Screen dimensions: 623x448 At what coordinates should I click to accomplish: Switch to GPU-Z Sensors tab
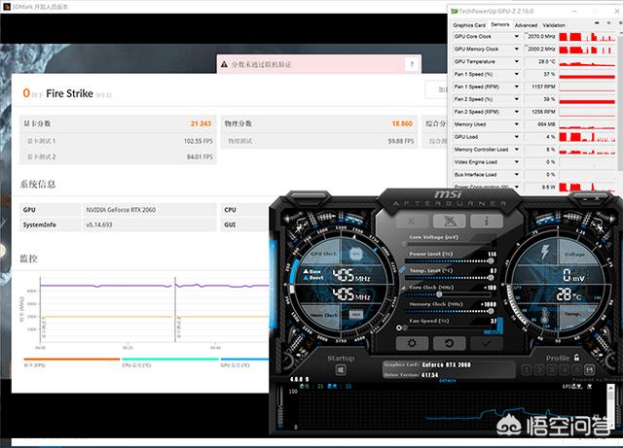click(x=499, y=24)
